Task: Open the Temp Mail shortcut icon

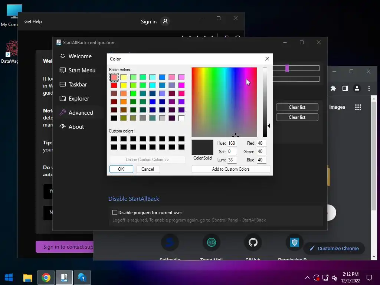Action: pyautogui.click(x=211, y=242)
